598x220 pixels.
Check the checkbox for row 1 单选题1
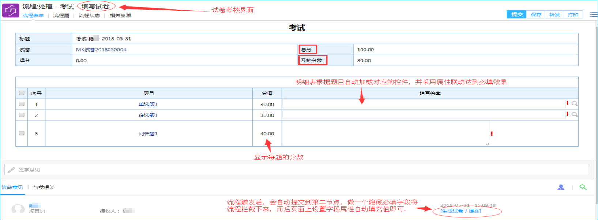(22, 104)
